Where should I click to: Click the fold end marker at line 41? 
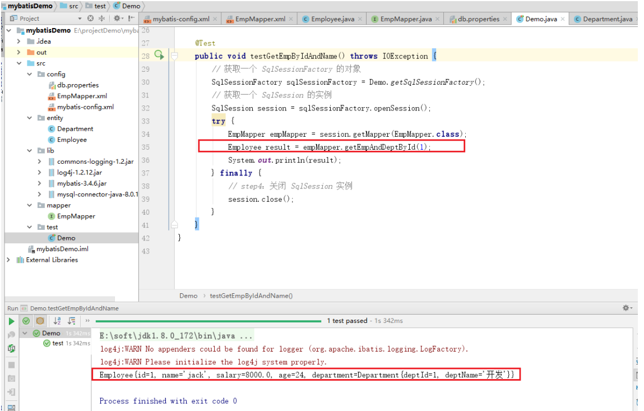tap(174, 224)
